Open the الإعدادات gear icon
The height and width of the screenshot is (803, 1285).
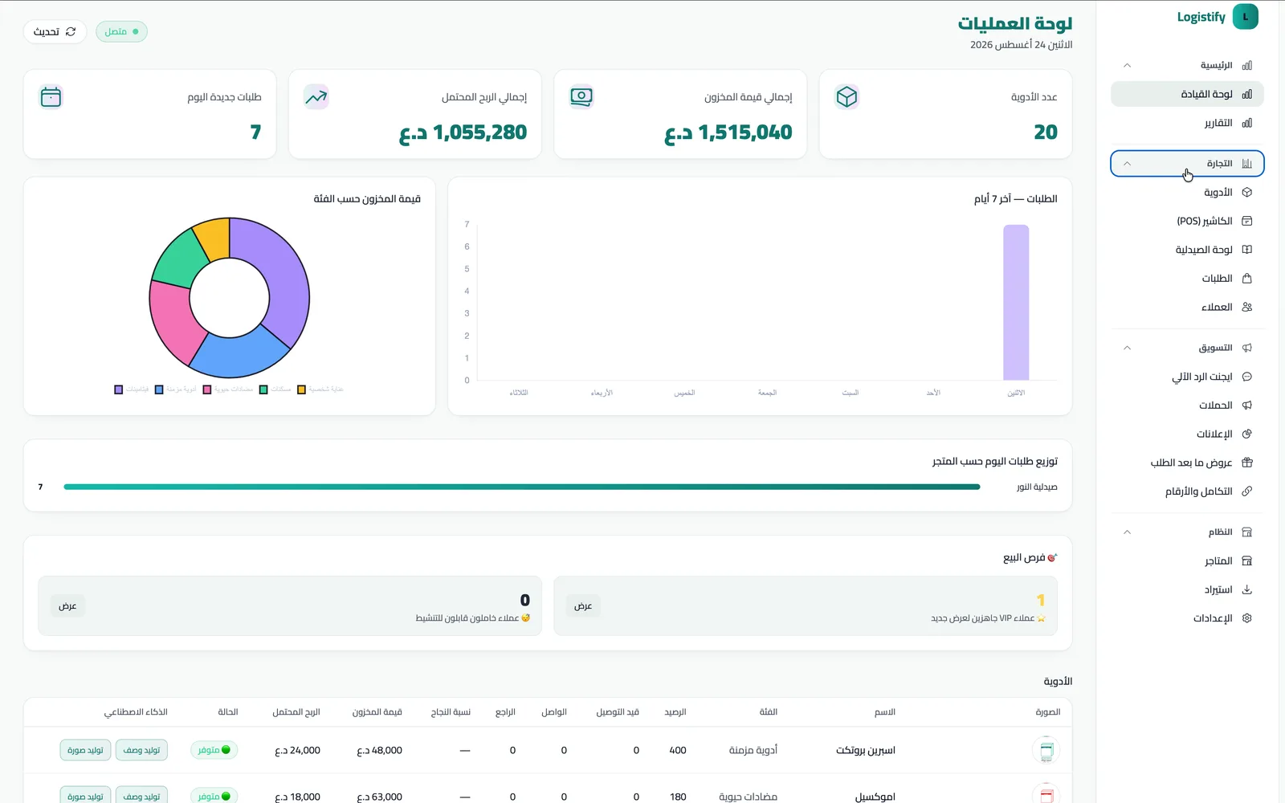1246,618
